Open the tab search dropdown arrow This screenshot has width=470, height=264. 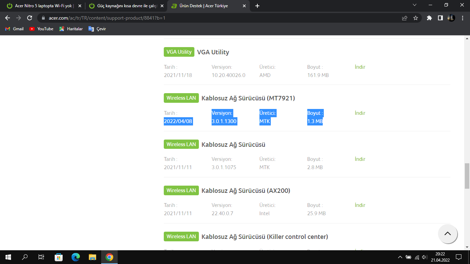pyautogui.click(x=414, y=5)
